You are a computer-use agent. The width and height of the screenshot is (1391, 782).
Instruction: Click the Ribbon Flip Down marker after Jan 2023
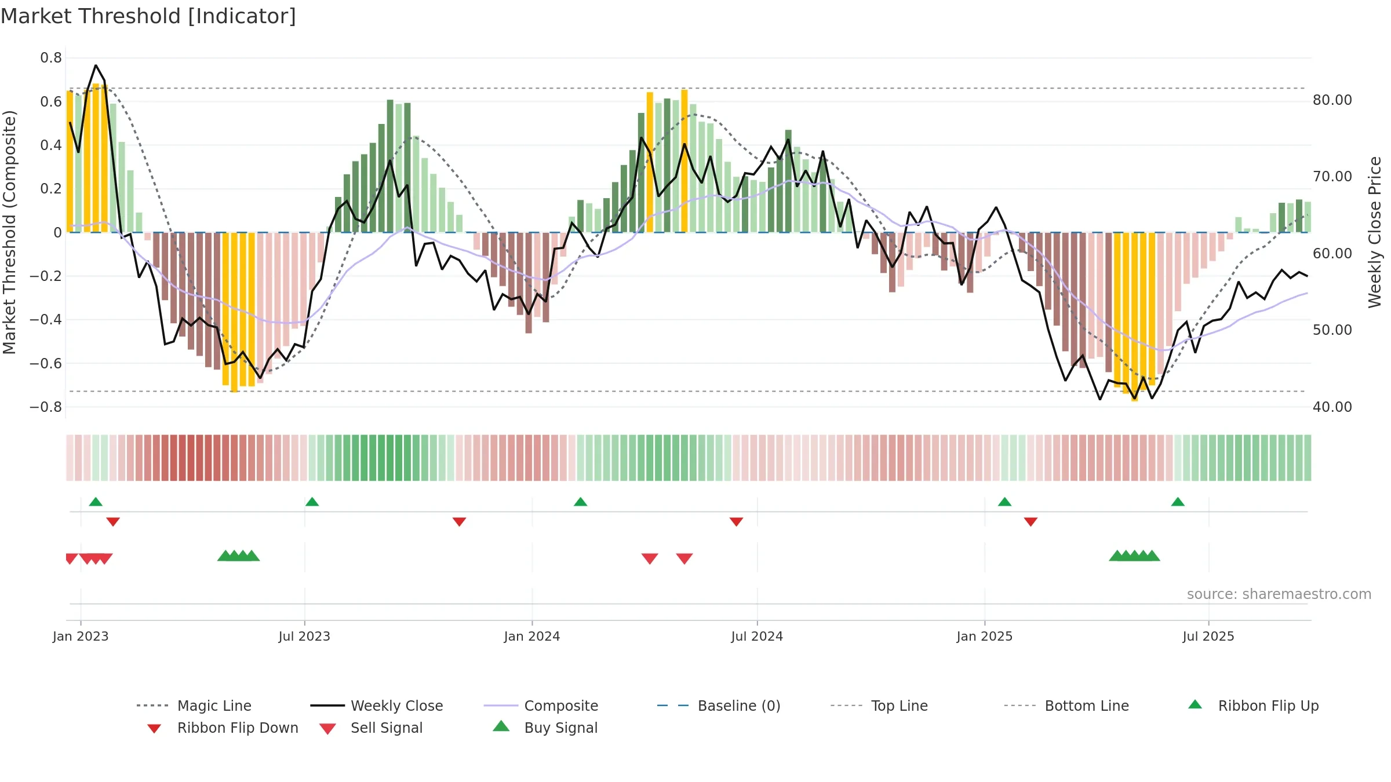click(113, 522)
